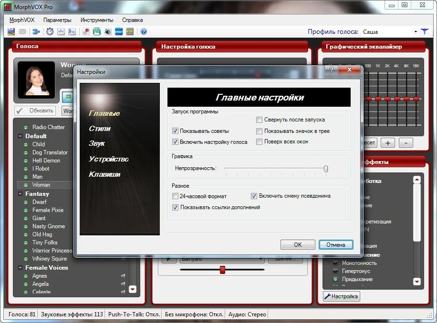
Task: Click equalizer plus button
Action: click(388, 143)
